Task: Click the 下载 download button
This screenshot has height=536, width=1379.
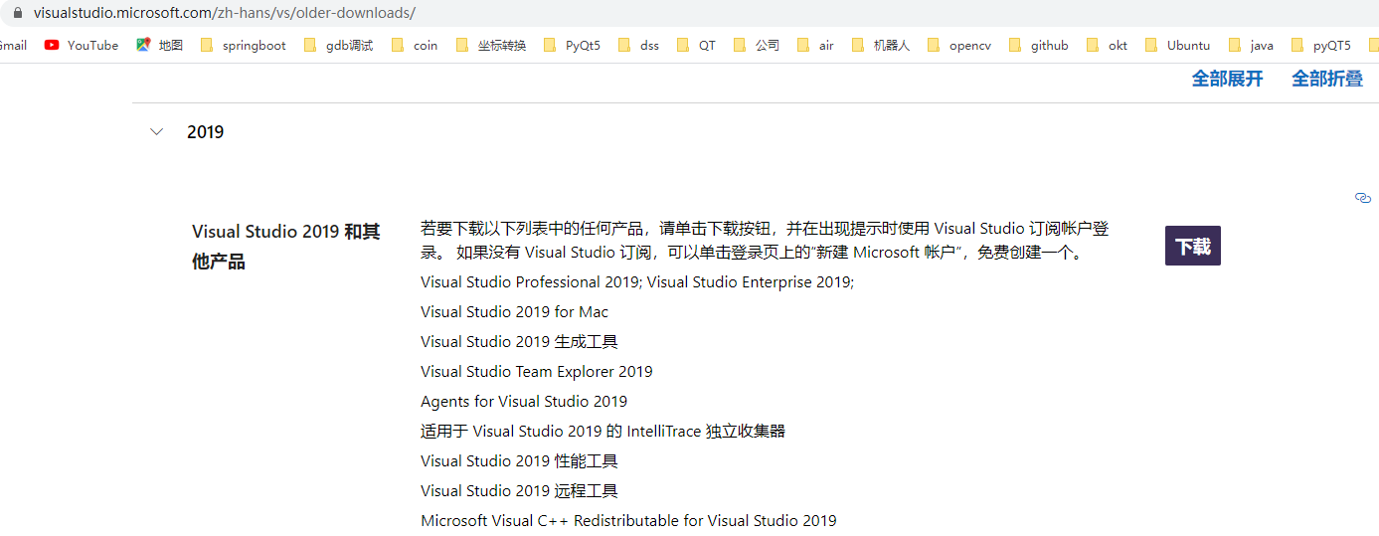Action: [1192, 246]
